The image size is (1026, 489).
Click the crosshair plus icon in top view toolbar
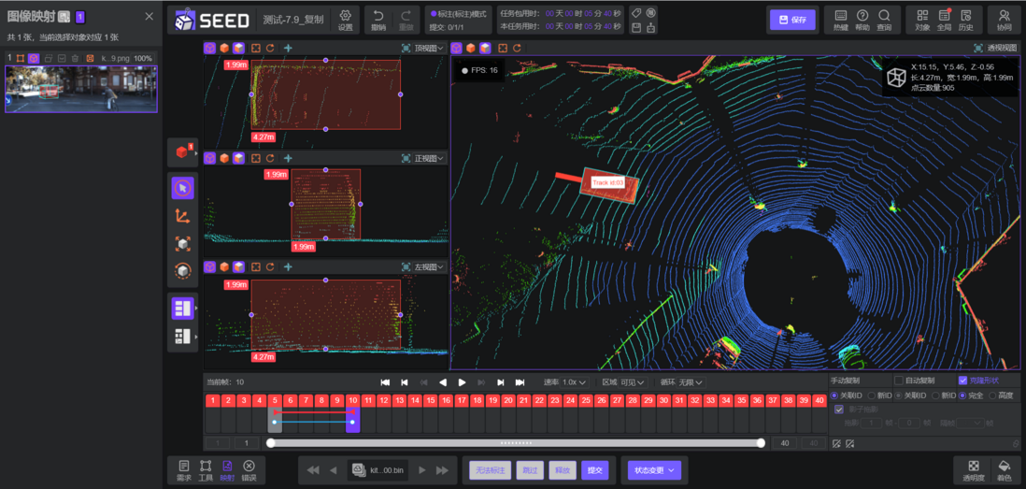(x=288, y=48)
